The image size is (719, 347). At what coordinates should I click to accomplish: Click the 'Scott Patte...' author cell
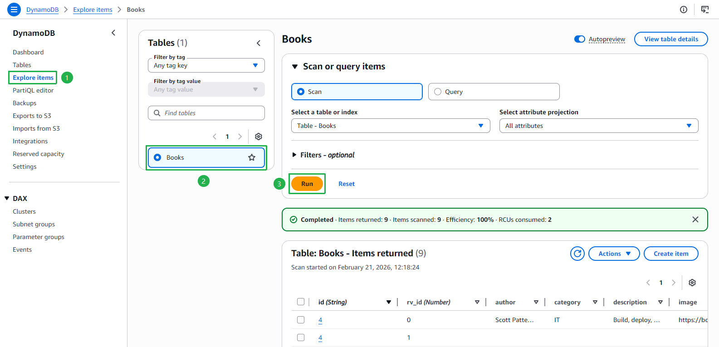click(514, 320)
